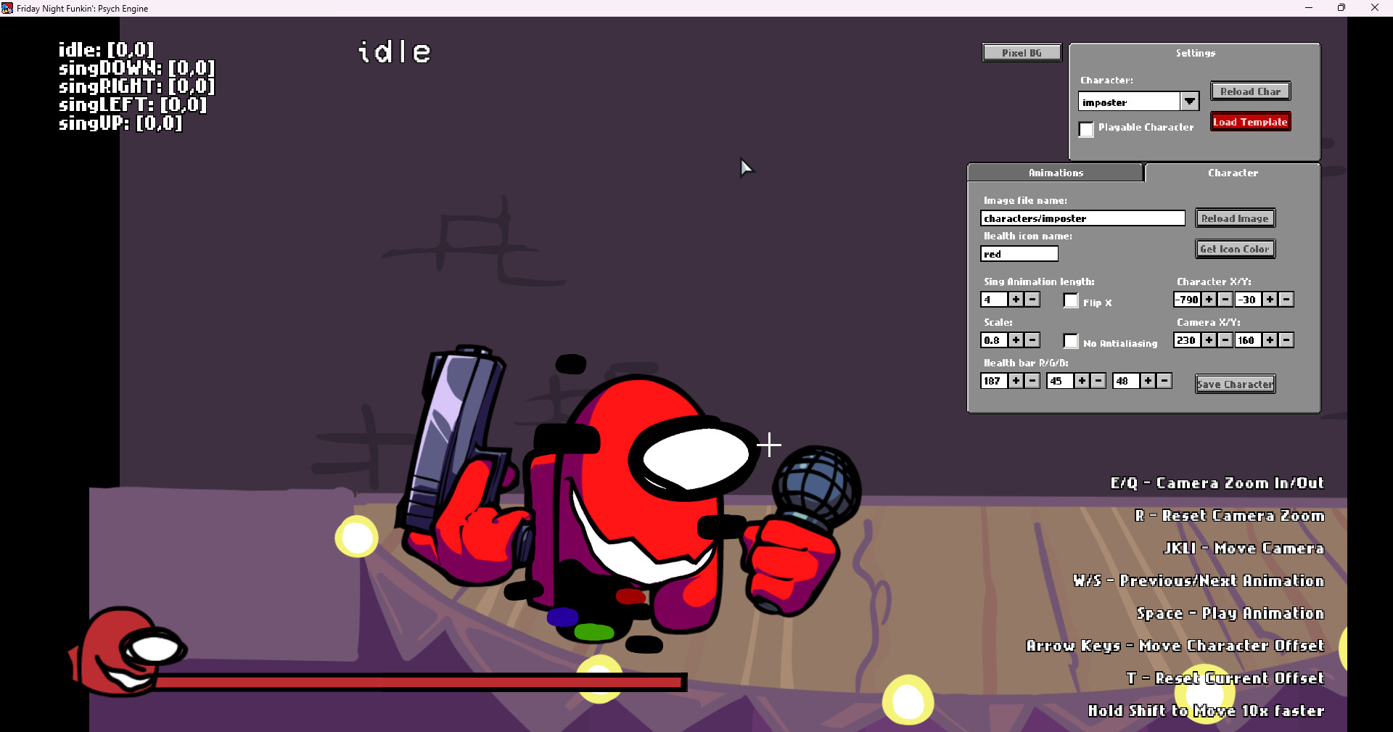The image size is (1393, 732).
Task: Edit the Image file name field
Action: tap(1082, 218)
